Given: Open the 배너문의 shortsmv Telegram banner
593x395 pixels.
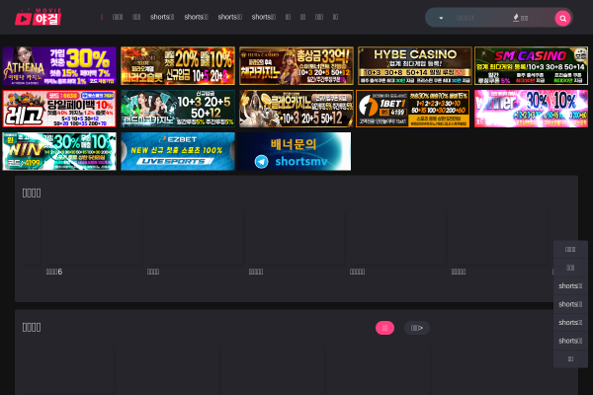Looking at the screenshot, I should [295, 151].
